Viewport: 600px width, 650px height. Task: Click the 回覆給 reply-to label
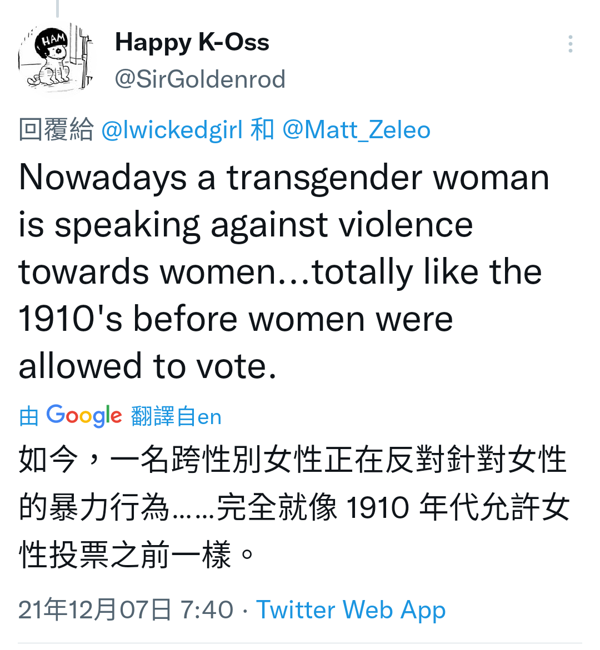pyautogui.click(x=56, y=130)
